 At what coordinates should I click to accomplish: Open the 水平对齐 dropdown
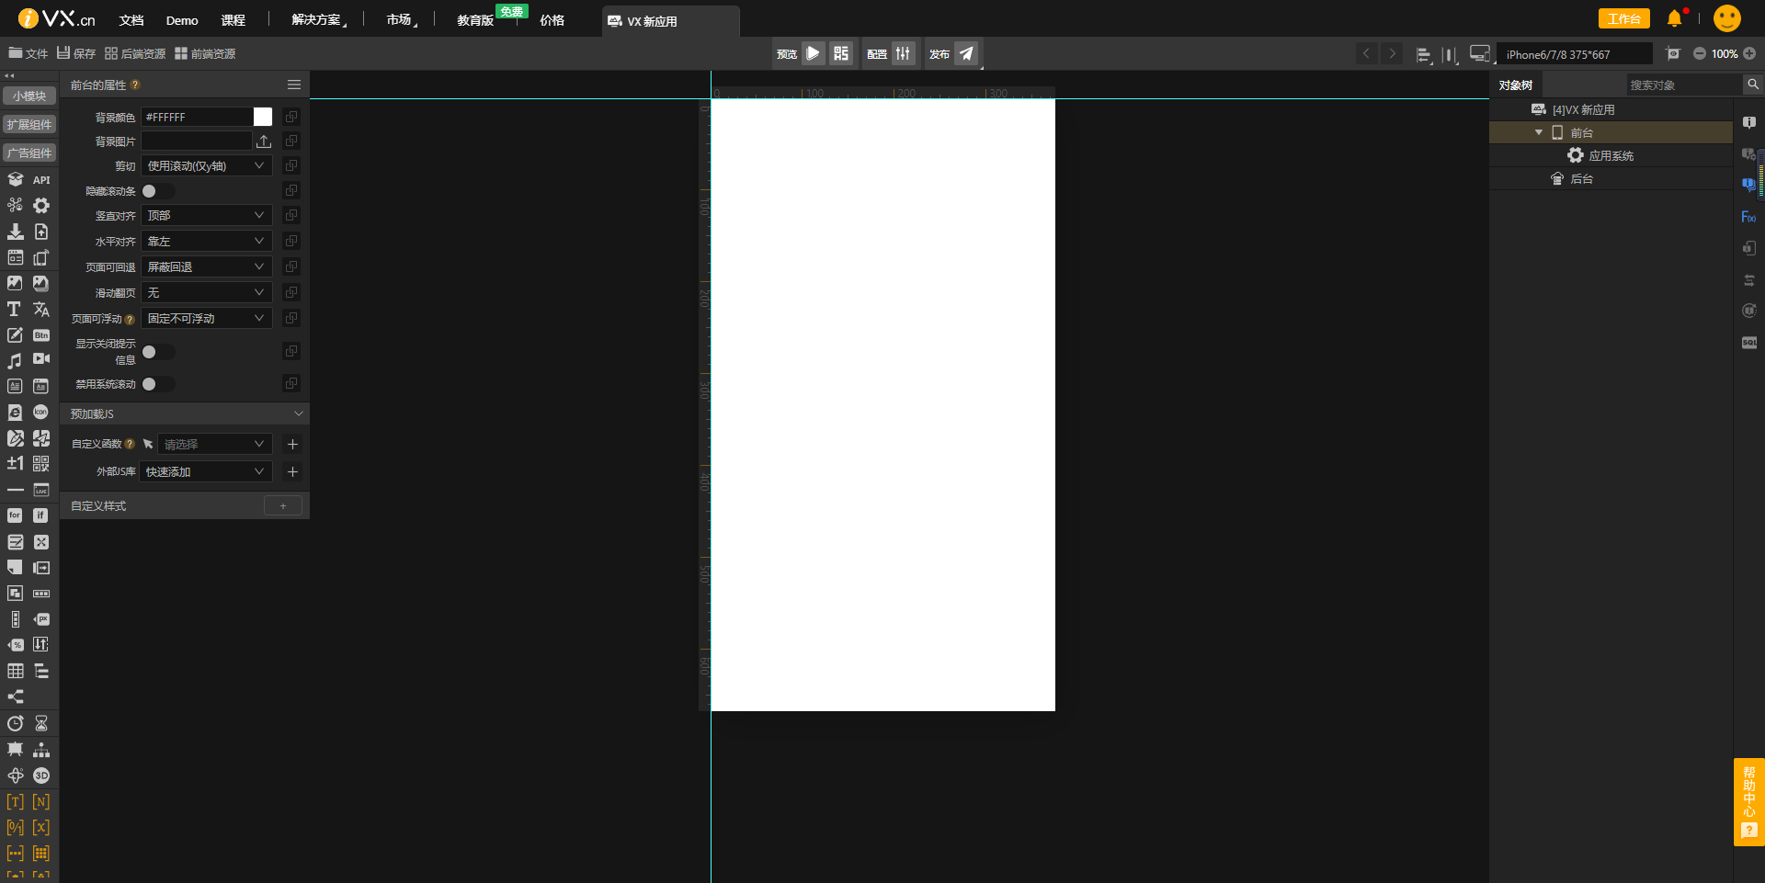click(206, 242)
